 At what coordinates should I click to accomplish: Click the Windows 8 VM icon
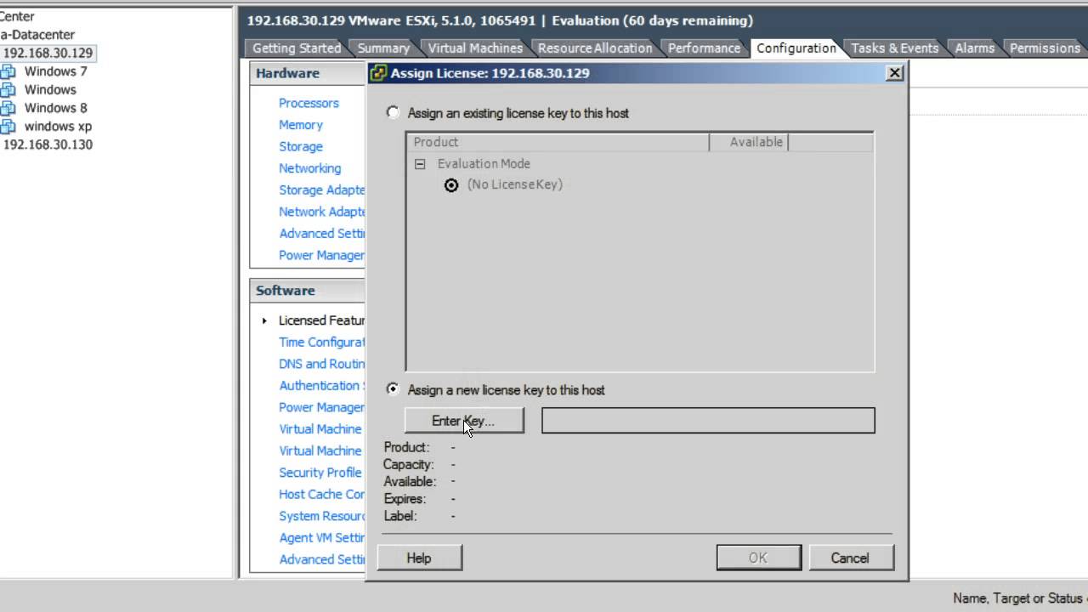tap(8, 108)
